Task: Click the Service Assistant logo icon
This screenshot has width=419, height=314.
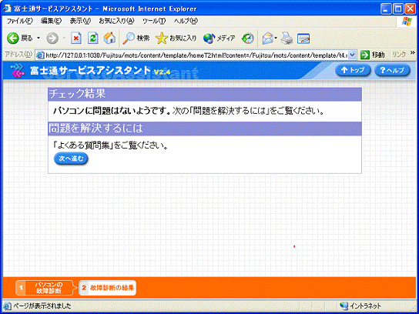Action: [18, 71]
